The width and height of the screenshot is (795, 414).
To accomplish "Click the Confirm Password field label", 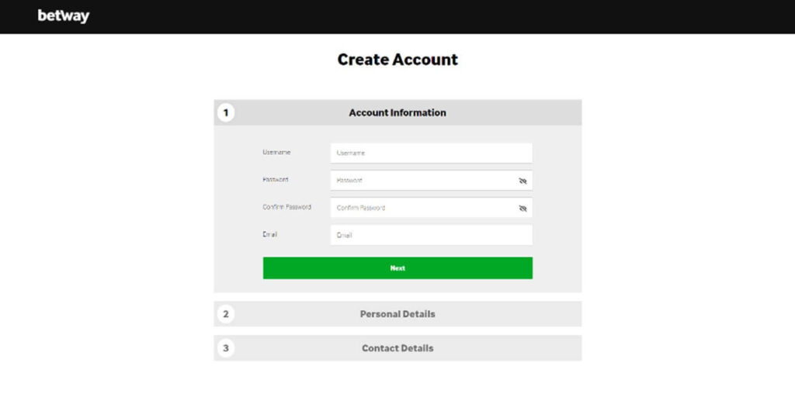I will (287, 206).
